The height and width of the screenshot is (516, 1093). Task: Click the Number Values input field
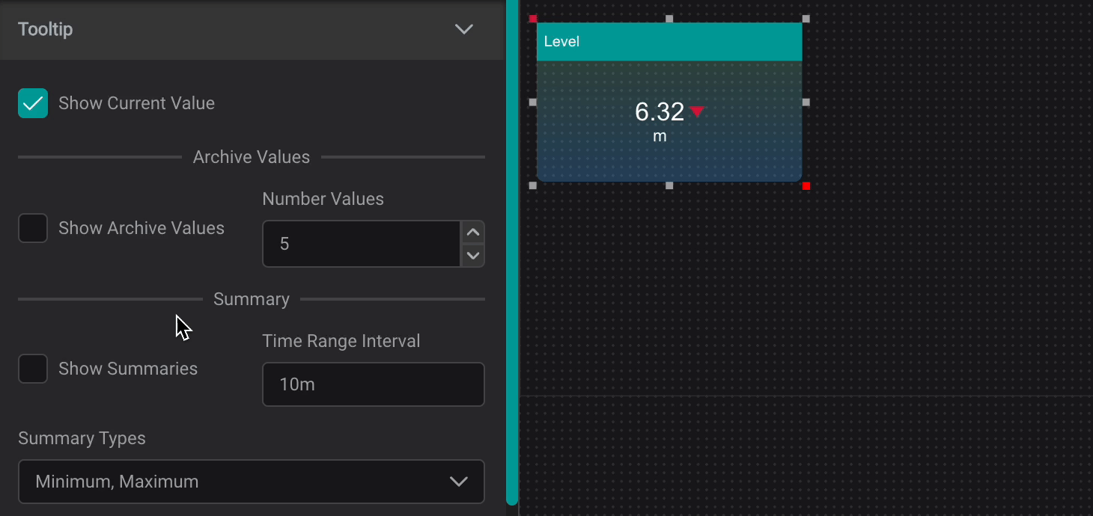click(362, 244)
